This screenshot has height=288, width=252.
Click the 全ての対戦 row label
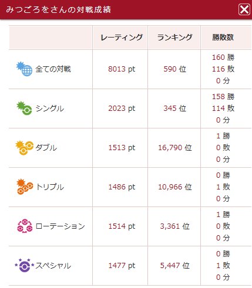point(53,69)
